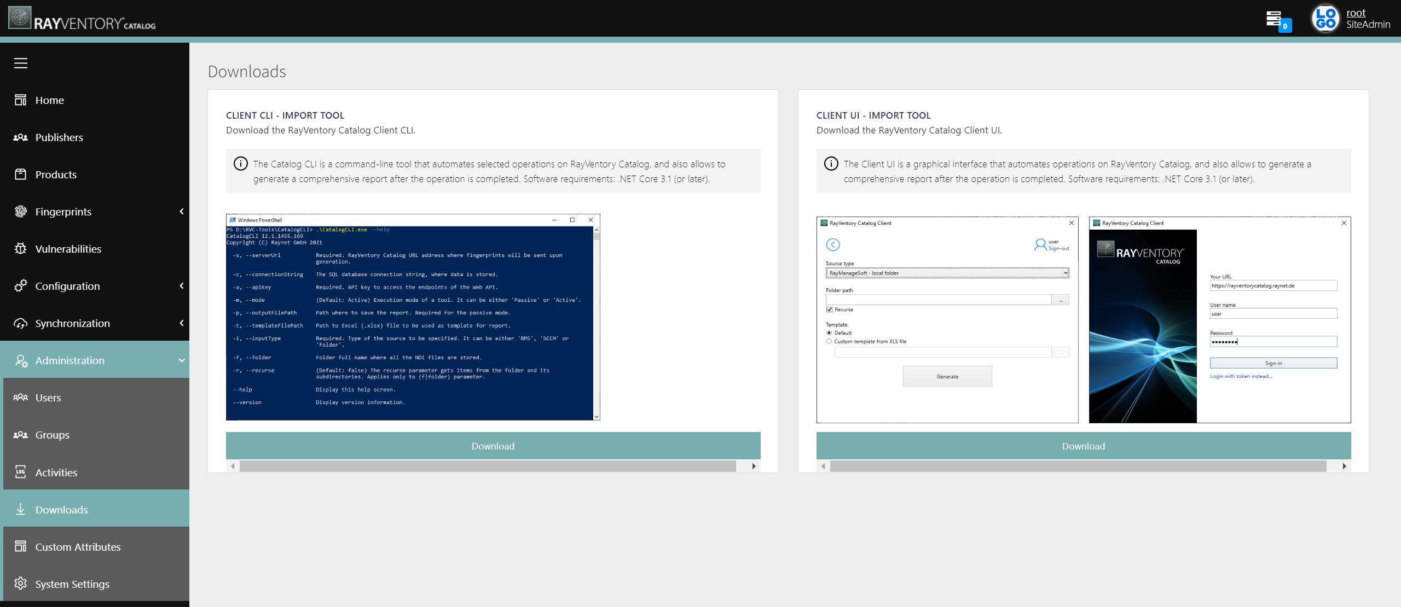Click the Administration user-gear icon
This screenshot has height=607, width=1401.
point(21,360)
